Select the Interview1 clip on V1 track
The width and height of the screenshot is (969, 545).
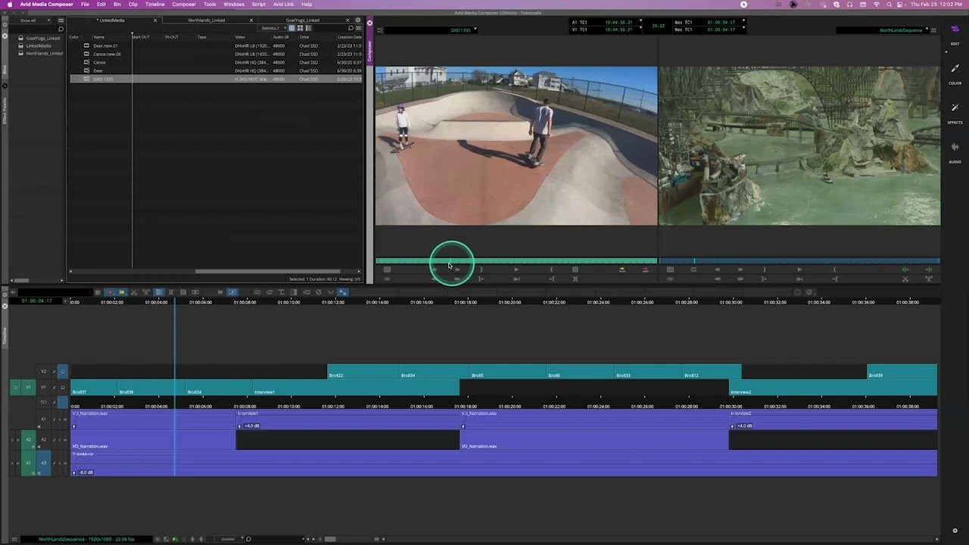click(x=356, y=389)
